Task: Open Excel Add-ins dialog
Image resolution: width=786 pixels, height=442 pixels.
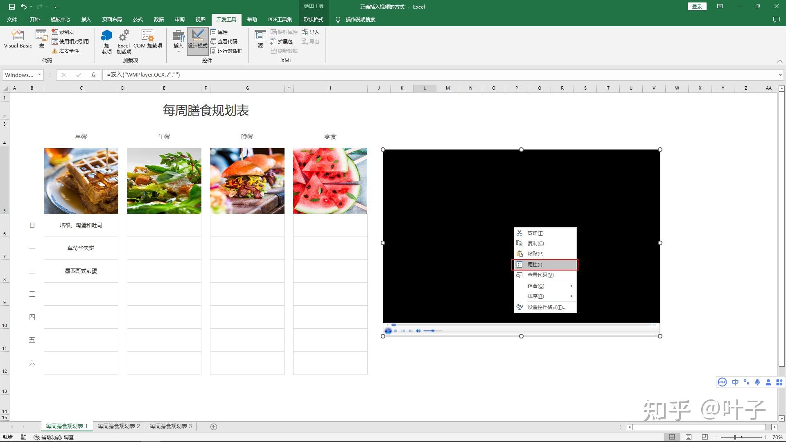Action: 124,41
